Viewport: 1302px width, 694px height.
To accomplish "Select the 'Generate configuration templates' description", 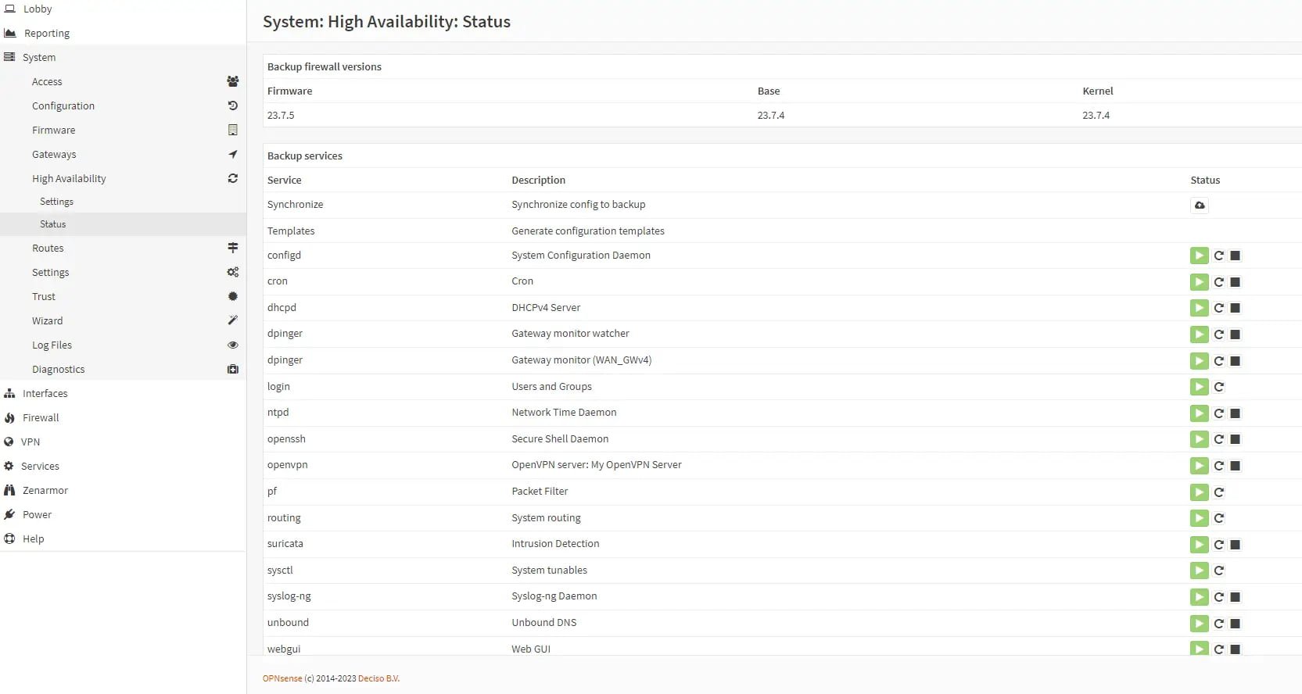I will click(588, 231).
